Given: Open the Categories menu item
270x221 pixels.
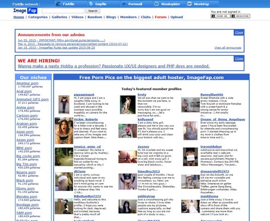Looking at the screenshot, I should pos(38,17).
